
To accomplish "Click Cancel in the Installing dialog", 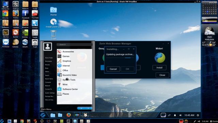I will [113, 69].
